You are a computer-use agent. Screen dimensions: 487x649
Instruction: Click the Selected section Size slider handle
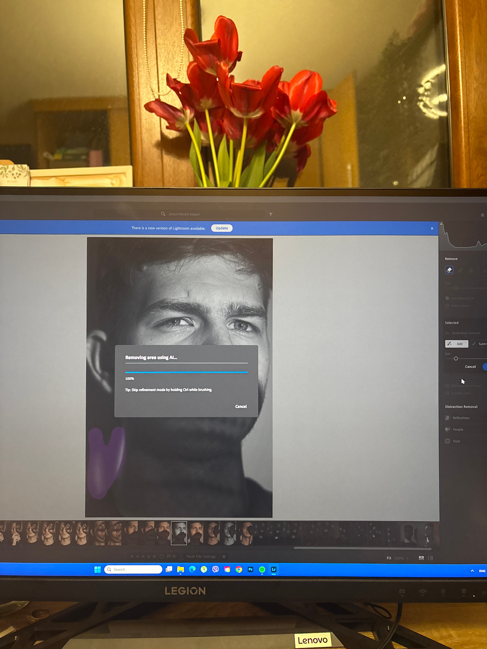pos(456,359)
